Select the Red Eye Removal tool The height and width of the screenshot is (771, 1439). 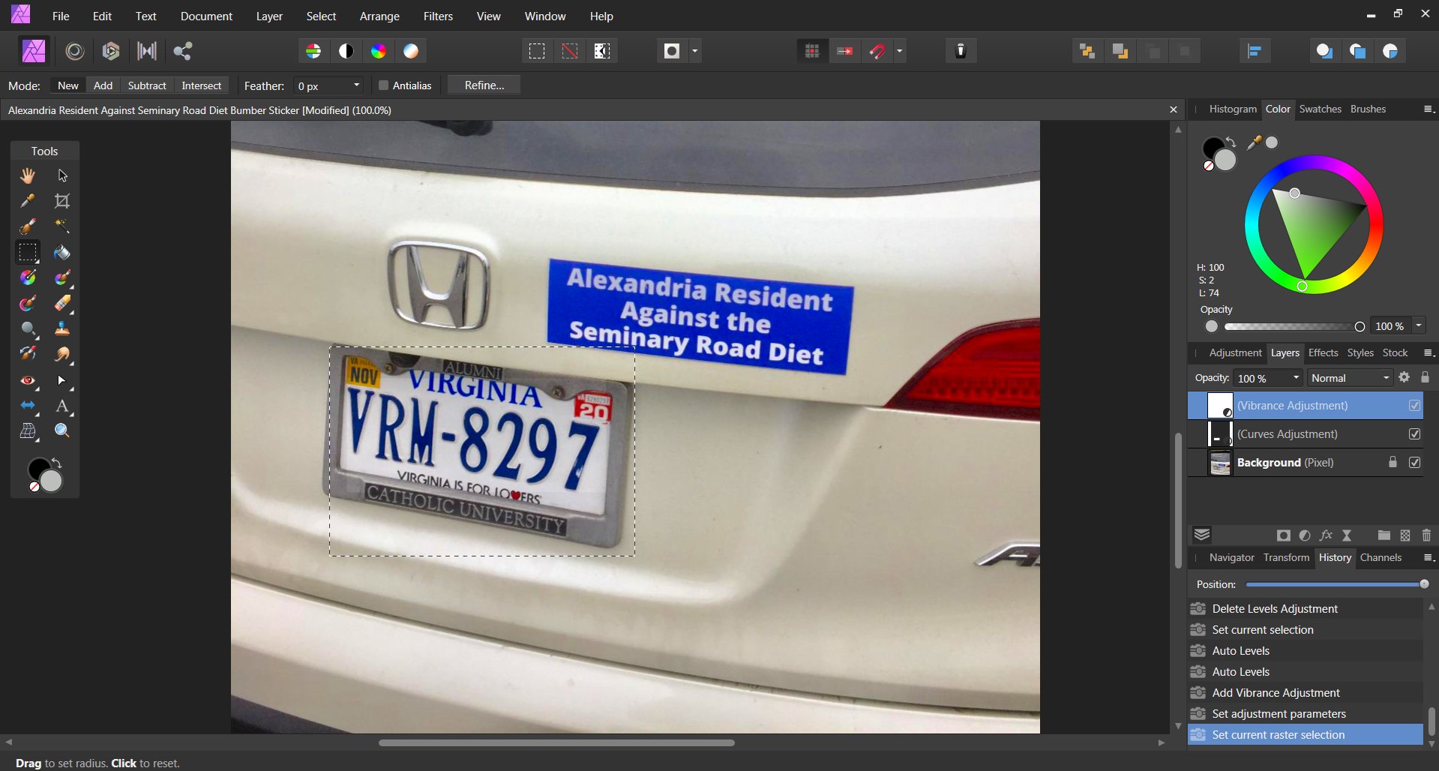(28, 380)
